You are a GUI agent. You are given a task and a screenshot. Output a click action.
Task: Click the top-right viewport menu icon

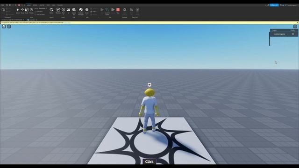tap(295, 27)
